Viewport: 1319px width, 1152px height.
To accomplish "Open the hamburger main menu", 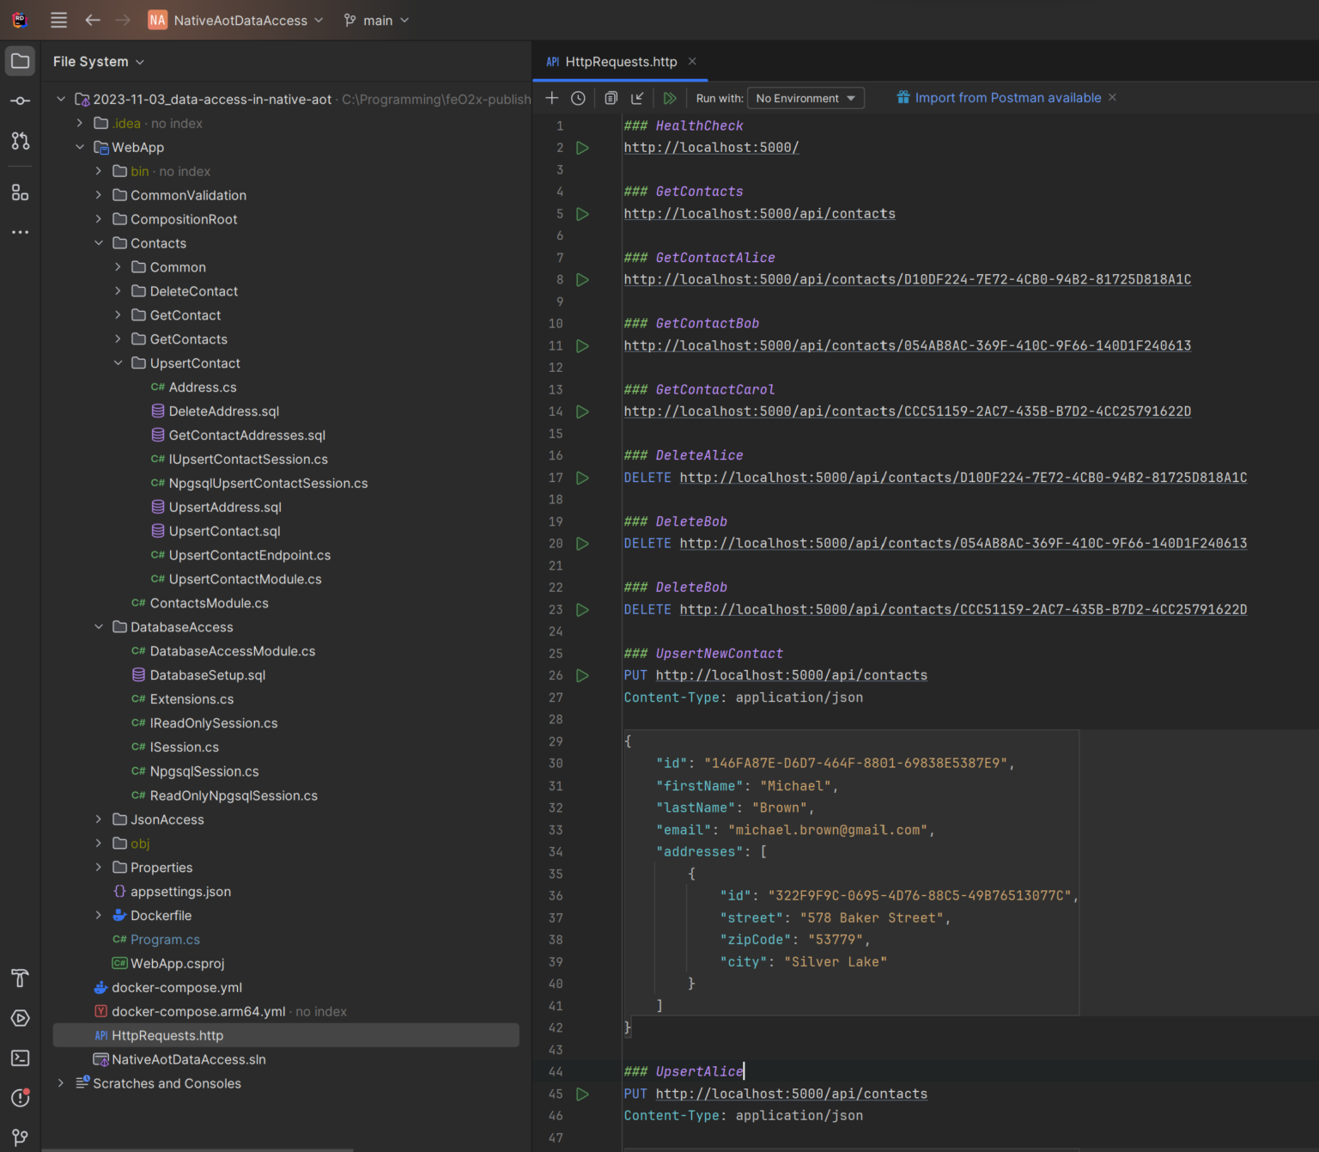I will (58, 20).
